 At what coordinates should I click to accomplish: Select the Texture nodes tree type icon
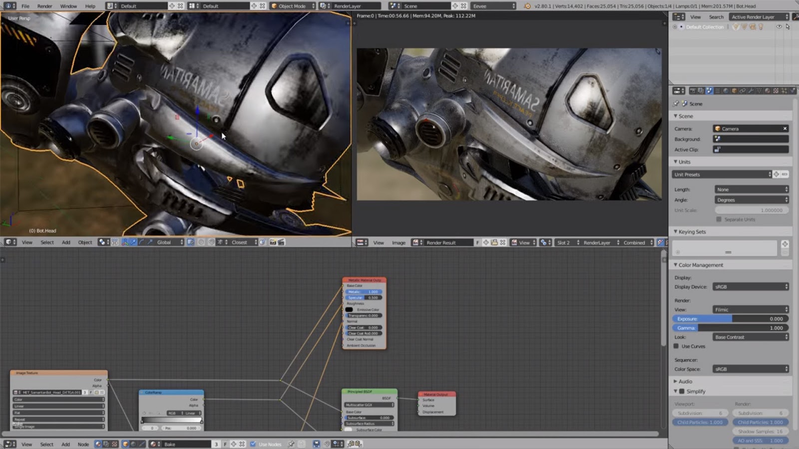pos(114,444)
